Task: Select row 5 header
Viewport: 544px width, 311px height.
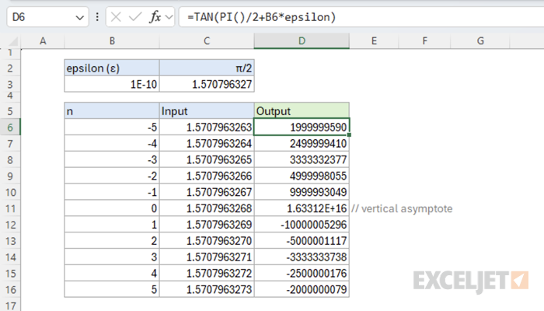Action: pos(10,111)
